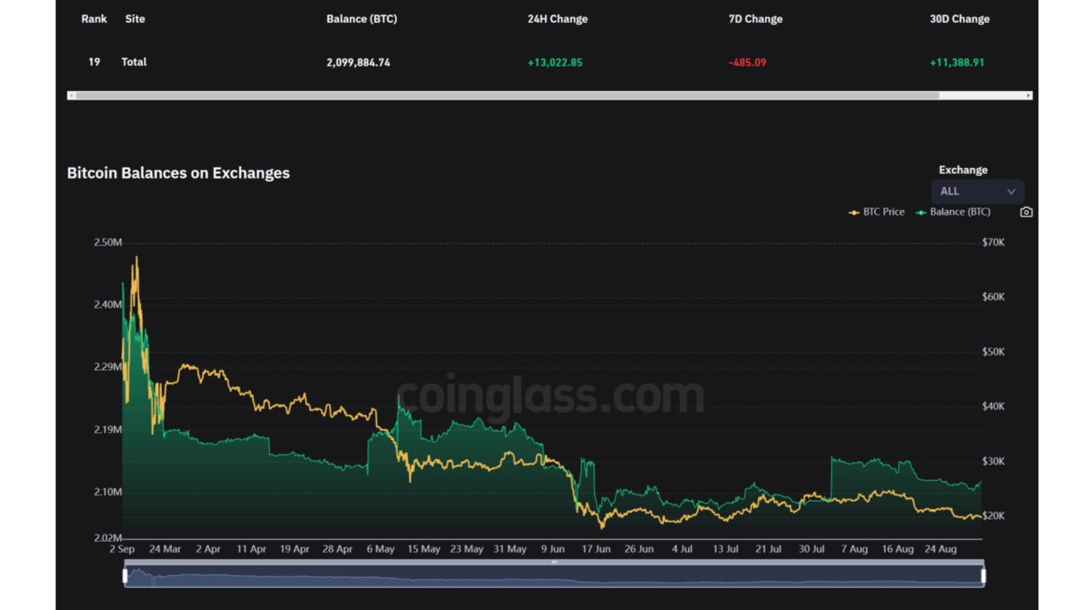Sort the table by Balance (BTC)
This screenshot has width=1088, height=610.
click(x=362, y=18)
